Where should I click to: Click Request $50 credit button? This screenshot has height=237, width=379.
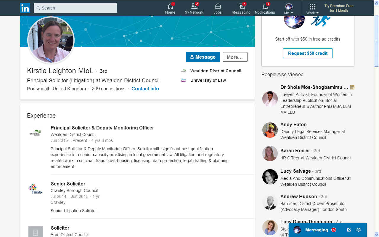point(308,53)
